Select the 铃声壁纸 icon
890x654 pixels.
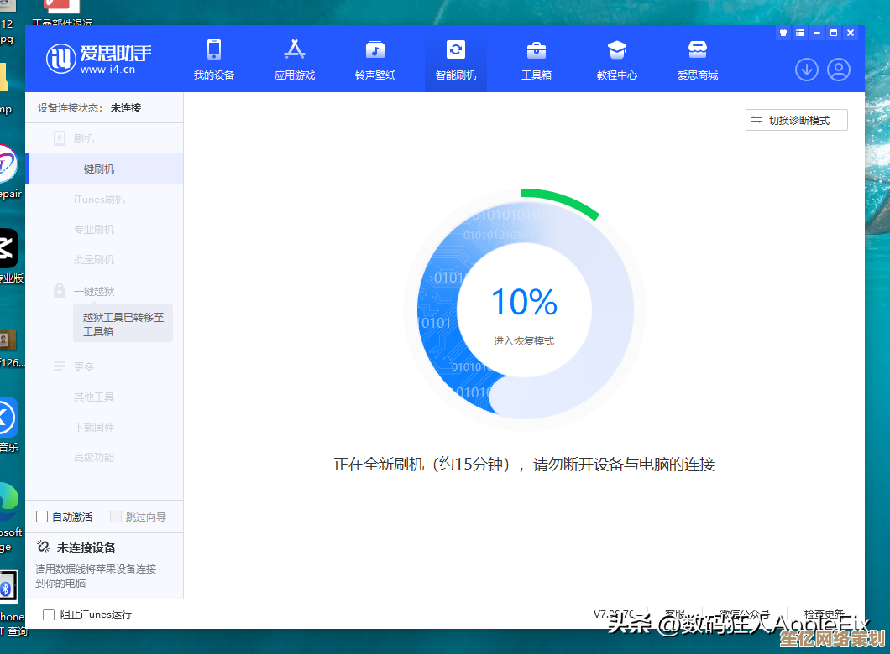[375, 49]
